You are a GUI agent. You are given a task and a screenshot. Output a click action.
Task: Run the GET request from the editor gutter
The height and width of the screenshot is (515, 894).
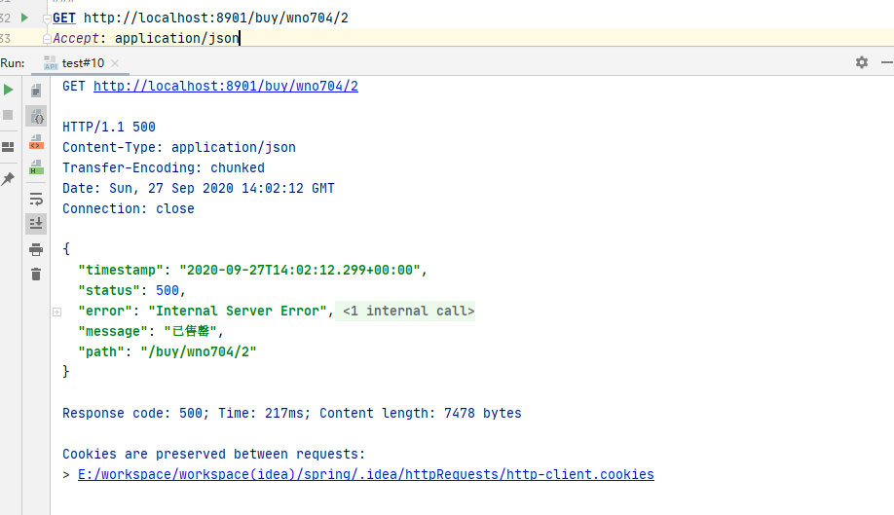tap(25, 18)
